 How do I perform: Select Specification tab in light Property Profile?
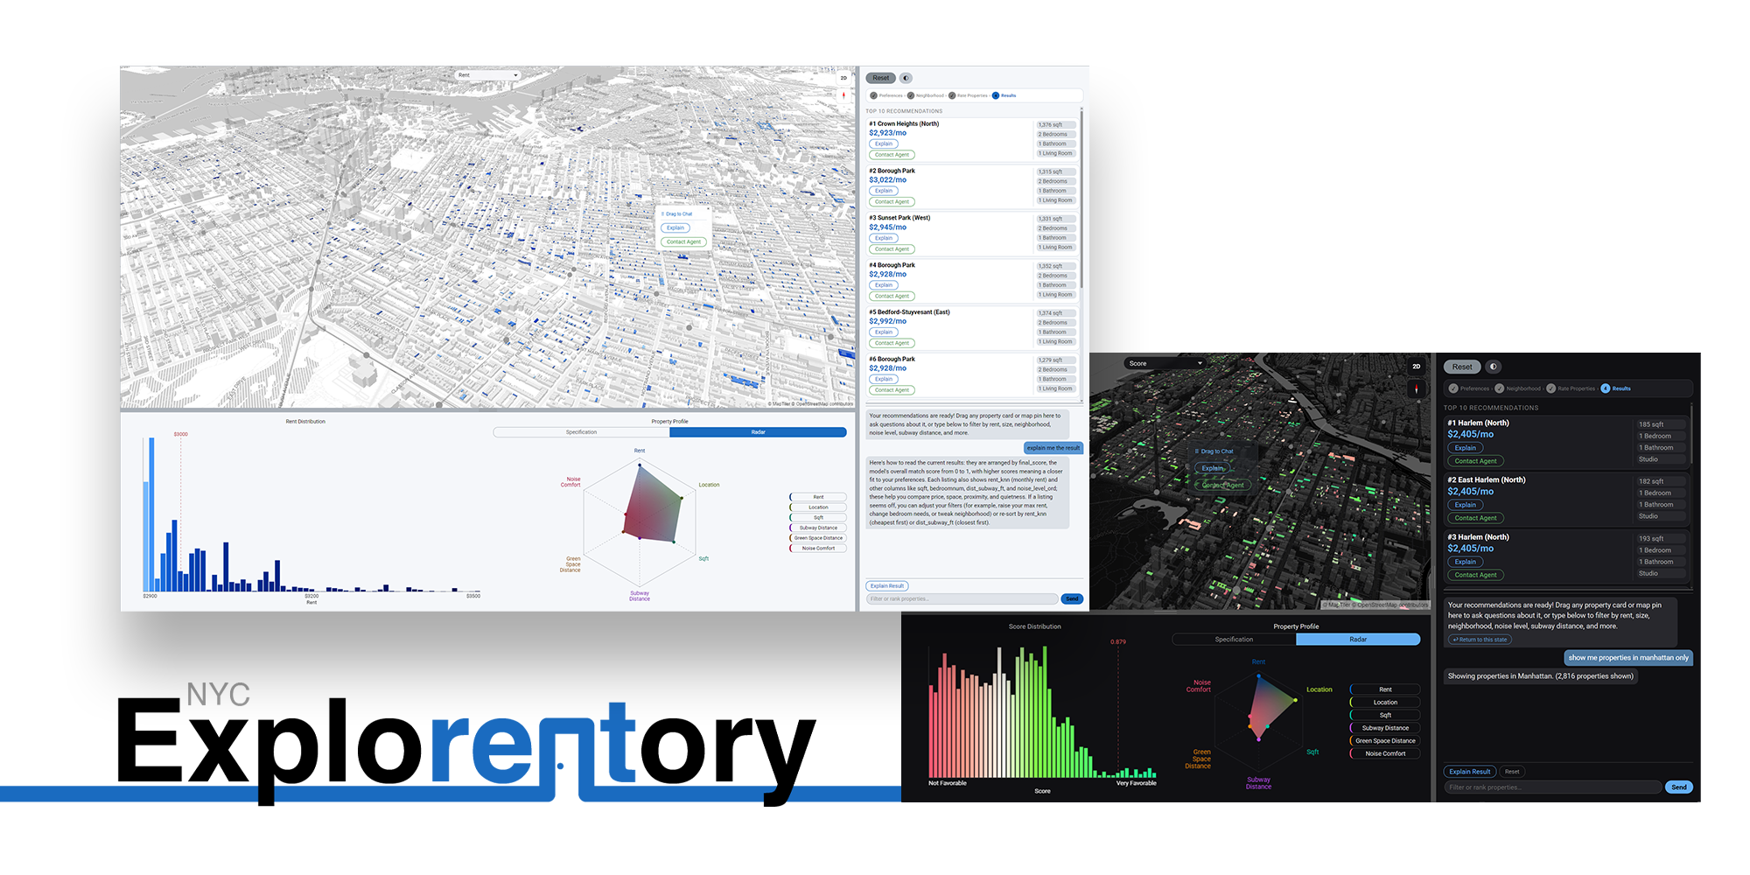581,432
